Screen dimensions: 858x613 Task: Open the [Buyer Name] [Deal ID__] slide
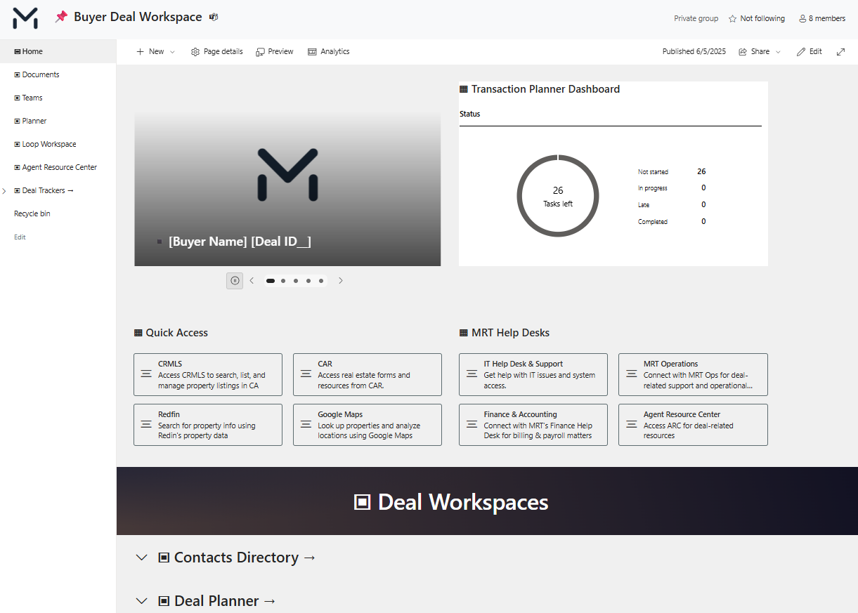coord(287,189)
